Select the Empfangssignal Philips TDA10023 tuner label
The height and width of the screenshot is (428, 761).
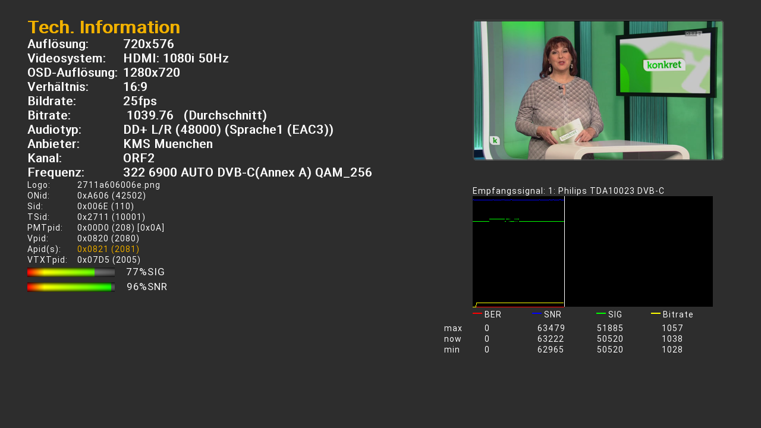coord(568,191)
